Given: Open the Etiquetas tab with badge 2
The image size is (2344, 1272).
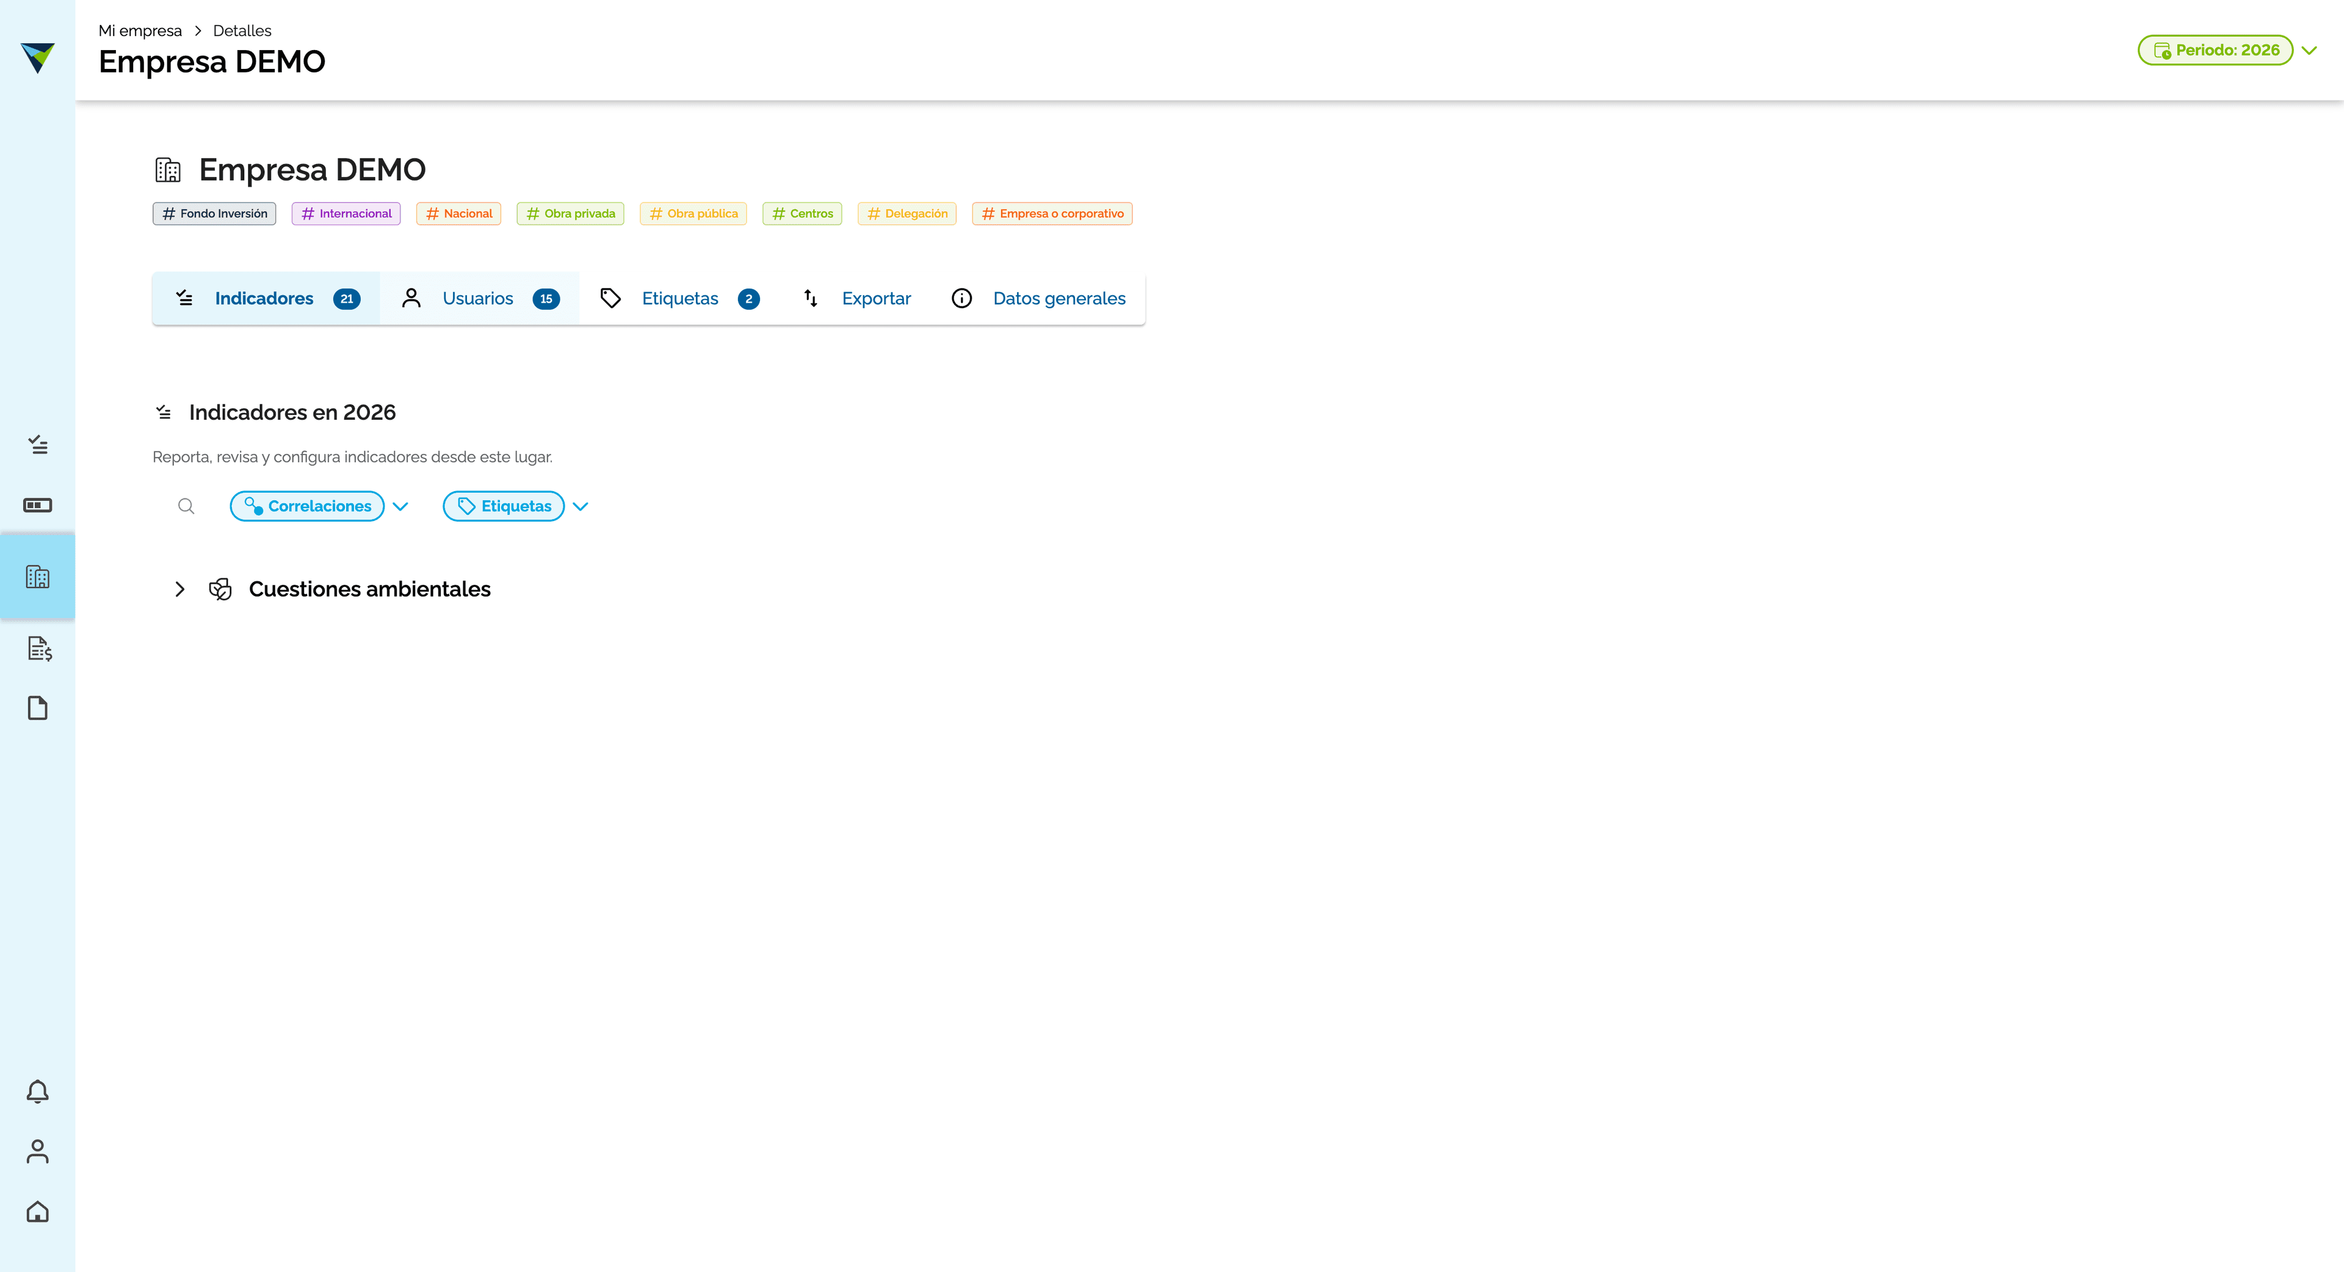Looking at the screenshot, I should tap(680, 298).
